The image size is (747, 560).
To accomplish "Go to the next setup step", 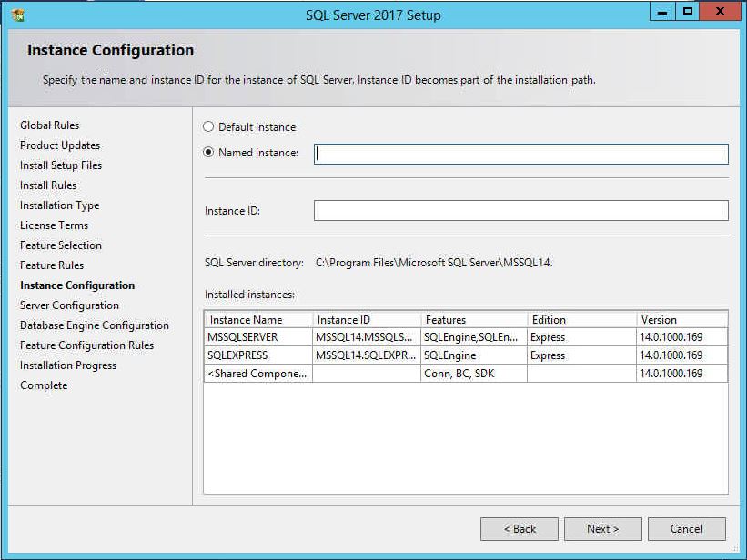I will point(602,529).
